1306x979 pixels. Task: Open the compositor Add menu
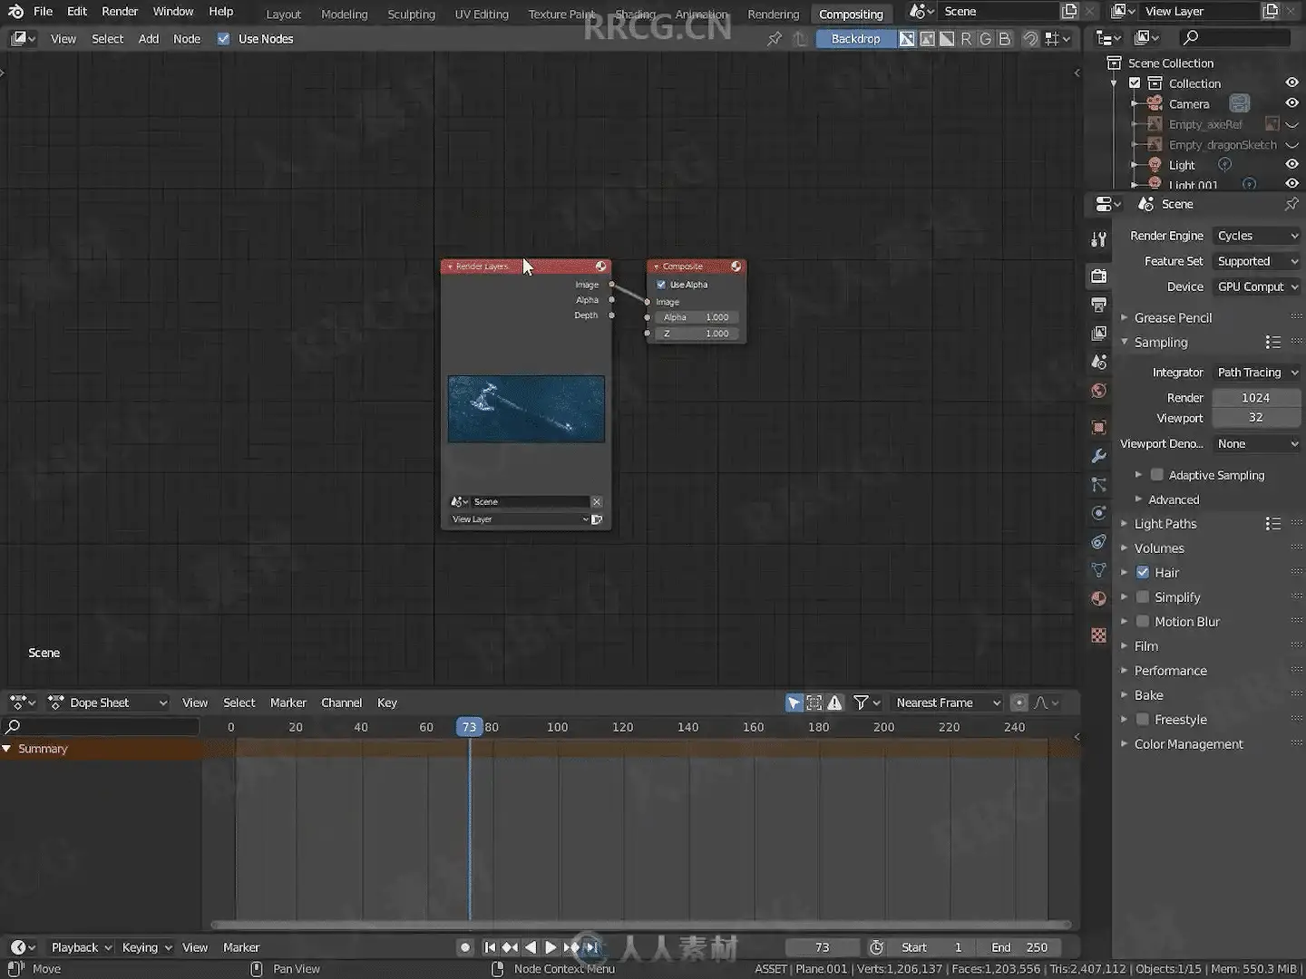(149, 39)
